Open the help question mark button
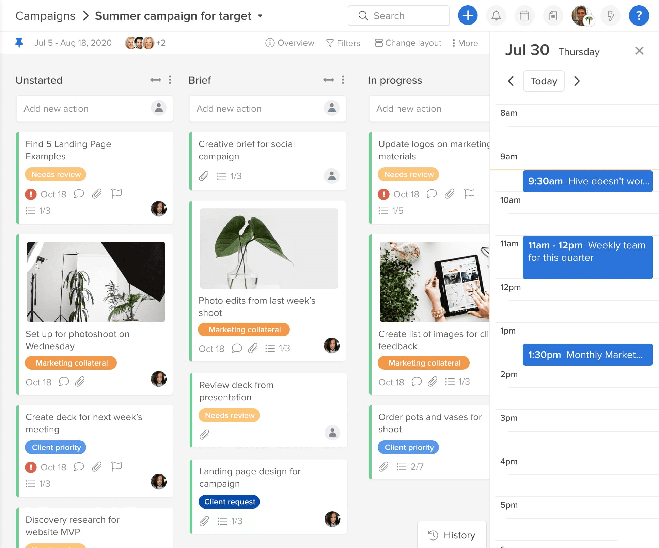The width and height of the screenshot is (659, 548). pyautogui.click(x=639, y=16)
